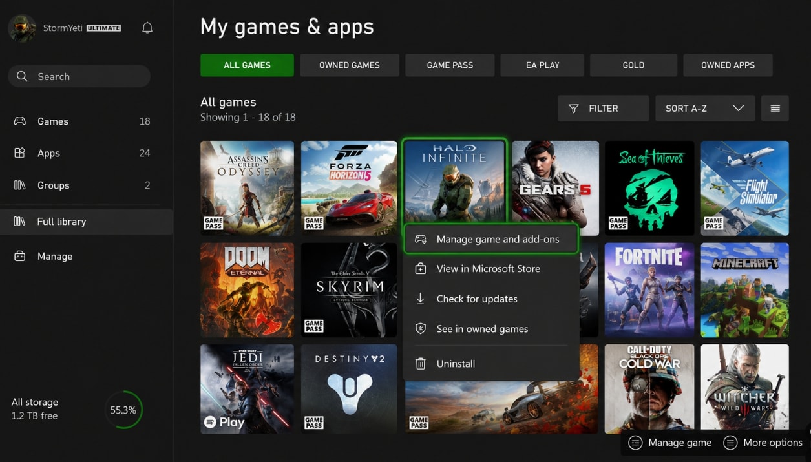
Task: Switch to the Gold tab
Action: coord(633,65)
